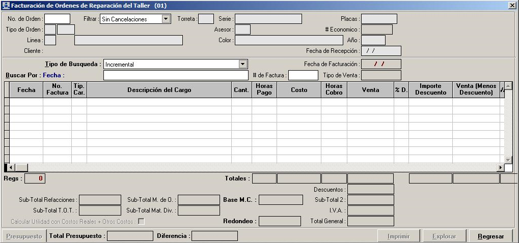Click the Fecha column header
This screenshot has width=519, height=243.
click(26, 90)
